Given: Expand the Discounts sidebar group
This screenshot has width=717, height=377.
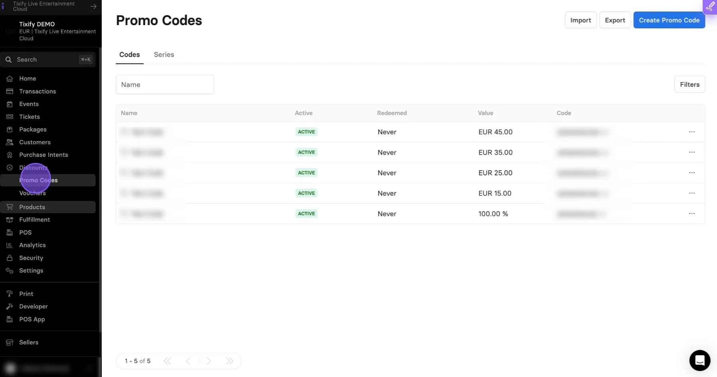Looking at the screenshot, I should [48, 167].
